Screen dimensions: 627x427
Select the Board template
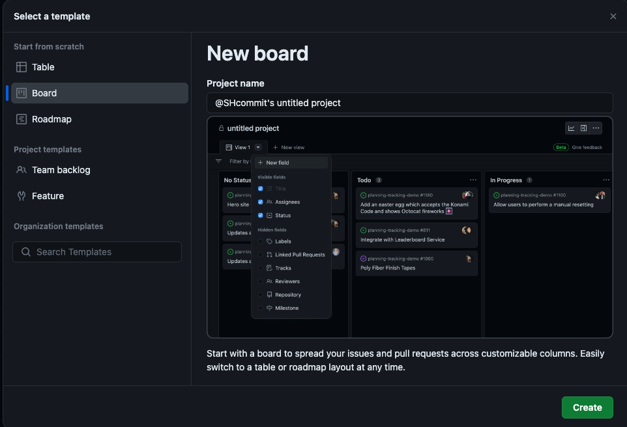pyautogui.click(x=100, y=93)
